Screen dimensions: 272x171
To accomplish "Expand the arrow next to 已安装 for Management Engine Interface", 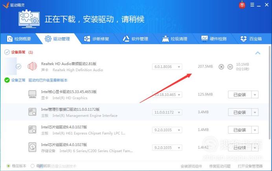I will (255, 112).
